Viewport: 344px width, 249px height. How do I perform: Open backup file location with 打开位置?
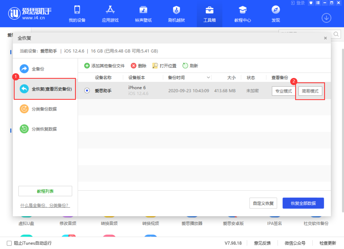pos(164,65)
